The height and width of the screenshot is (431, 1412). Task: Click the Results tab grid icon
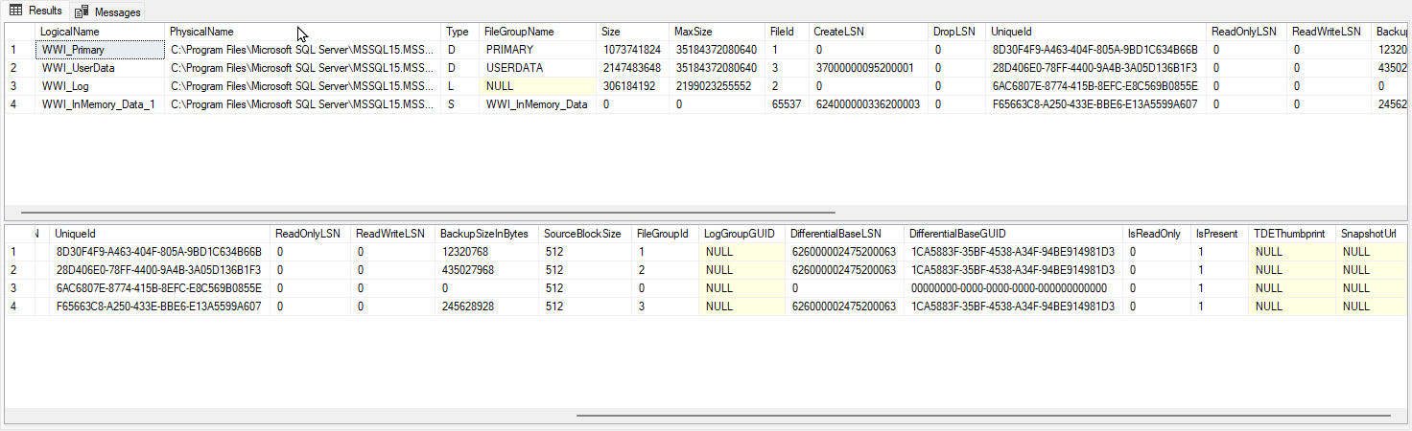[x=16, y=11]
